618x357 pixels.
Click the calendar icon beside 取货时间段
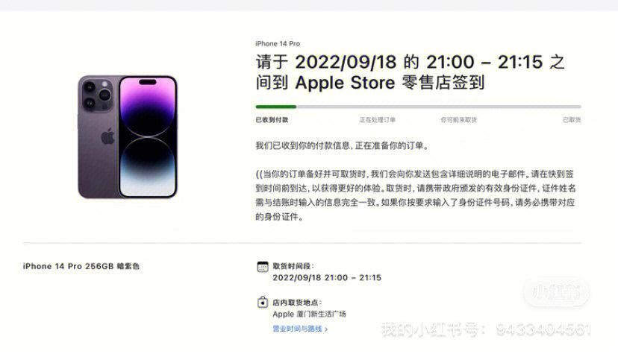coord(263,267)
